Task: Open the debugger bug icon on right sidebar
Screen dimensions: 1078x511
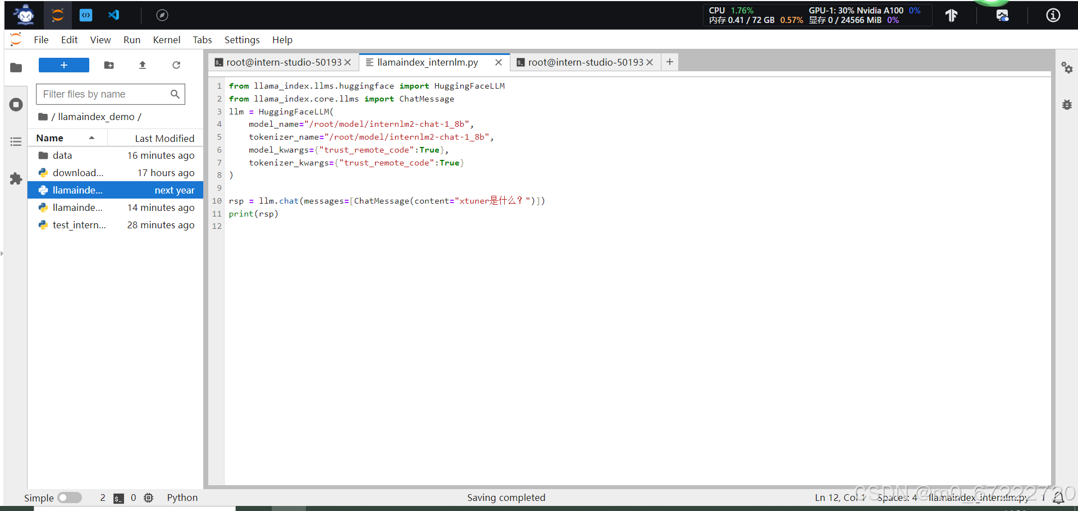Action: point(1067,104)
